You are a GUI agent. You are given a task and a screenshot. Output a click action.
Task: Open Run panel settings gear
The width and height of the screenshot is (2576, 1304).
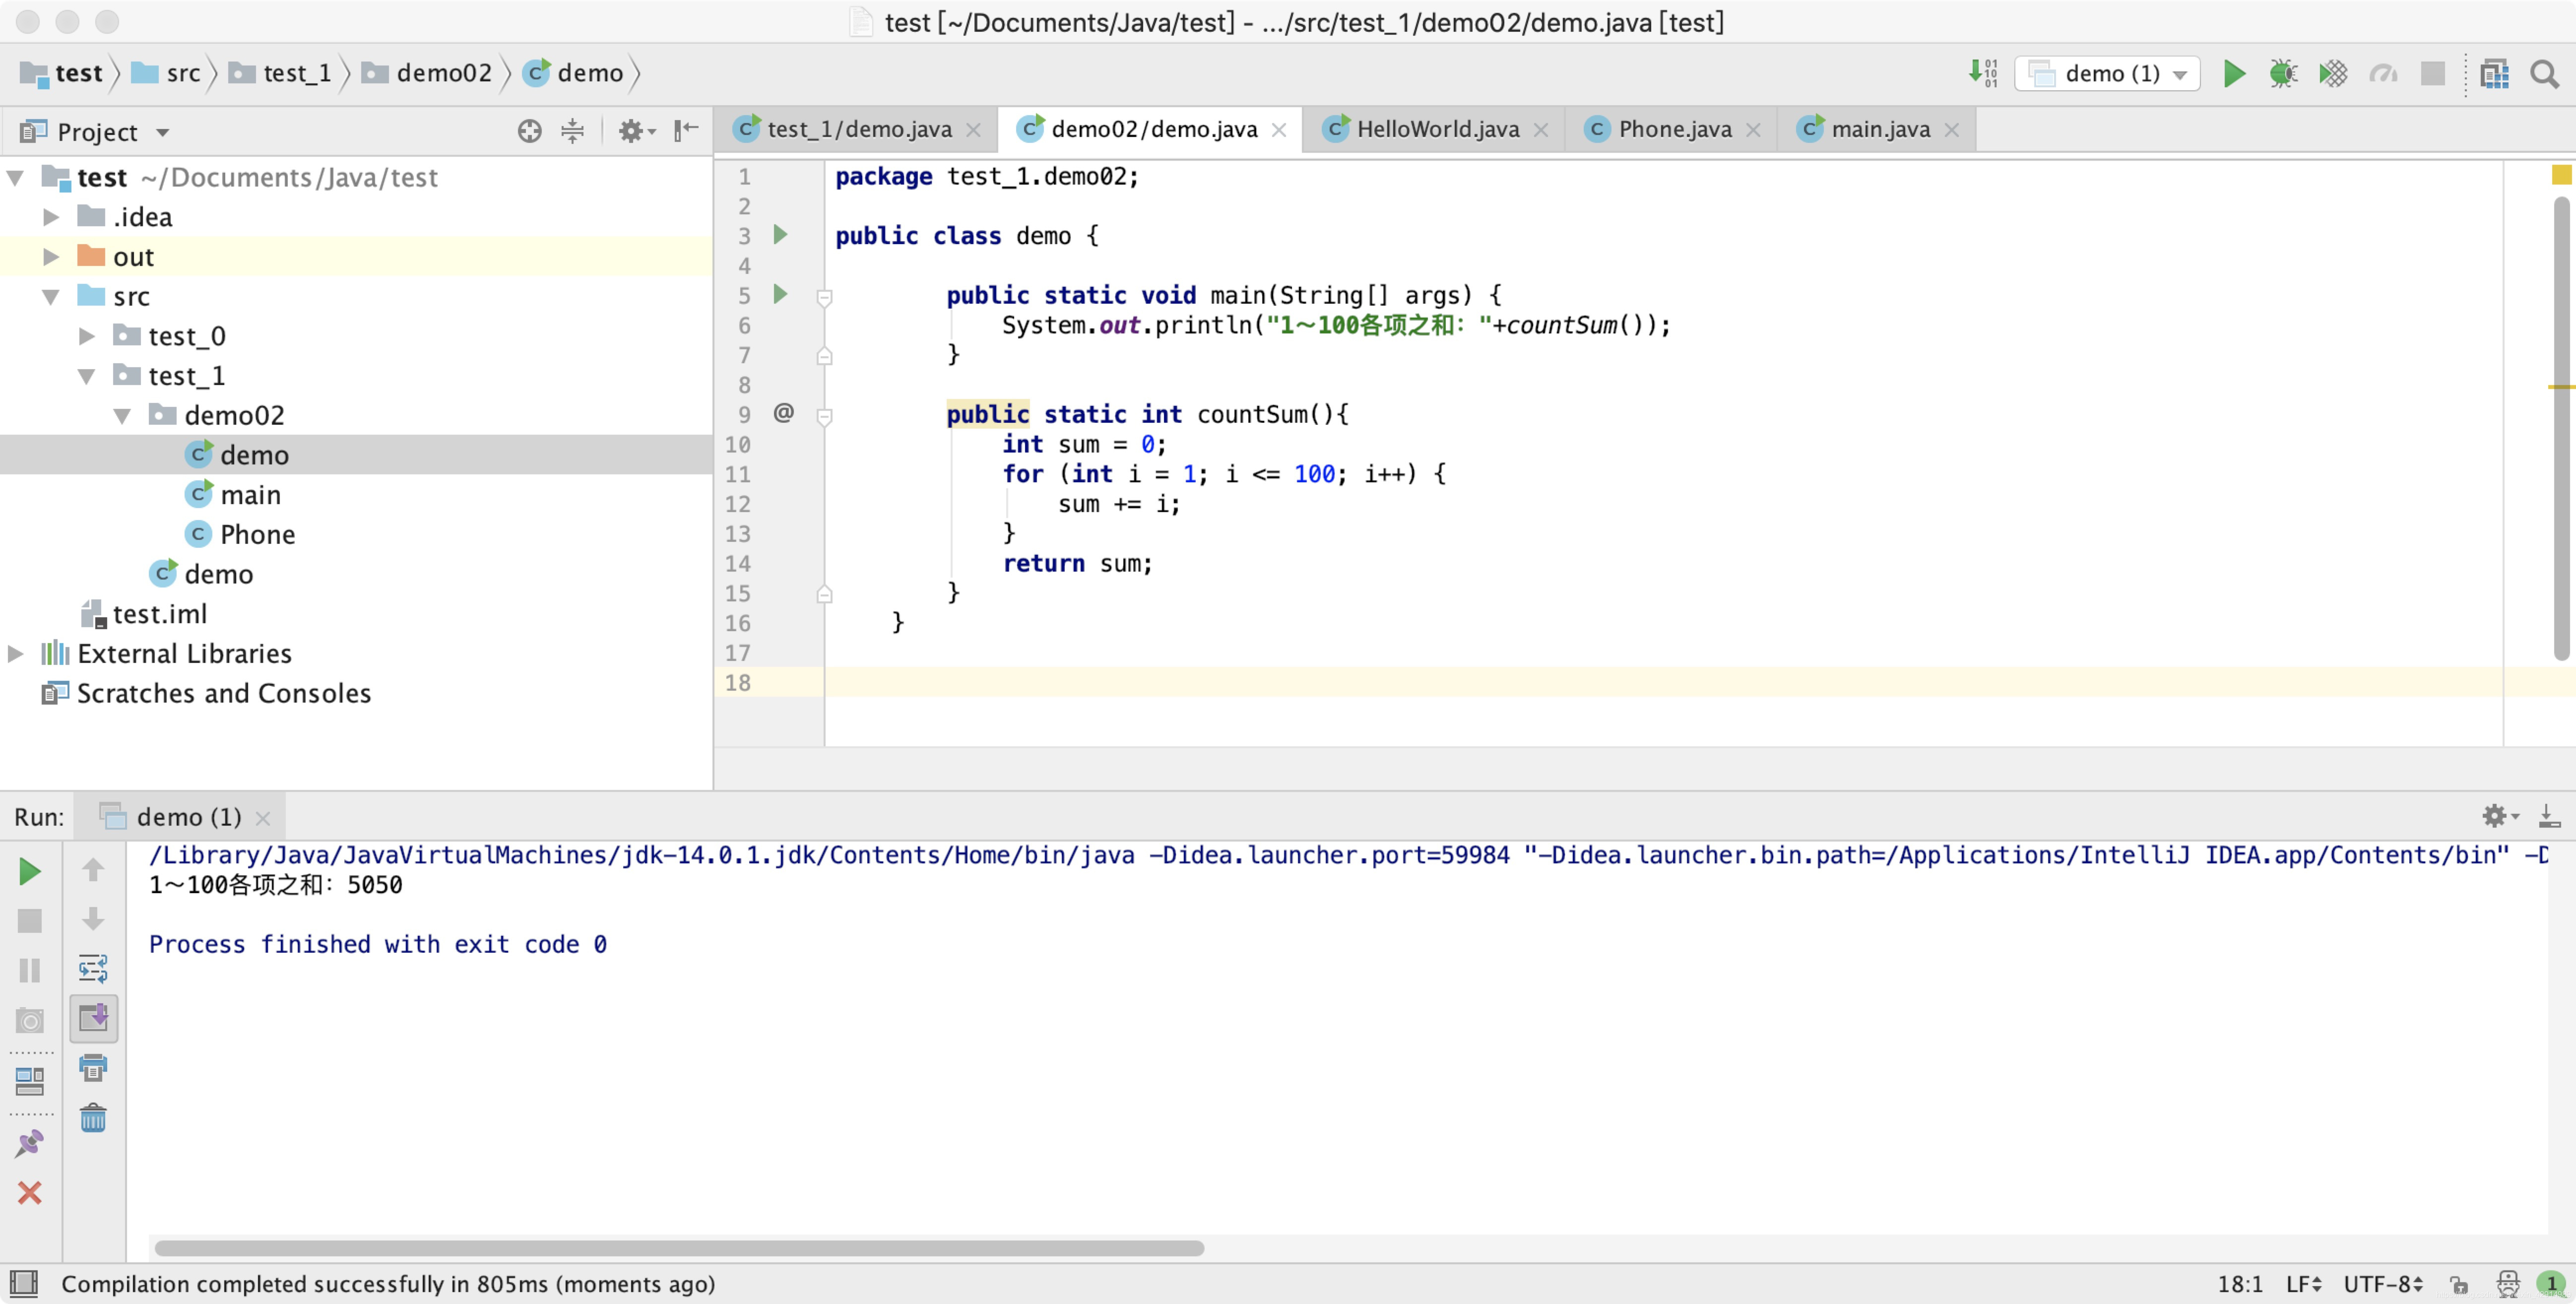point(2500,816)
